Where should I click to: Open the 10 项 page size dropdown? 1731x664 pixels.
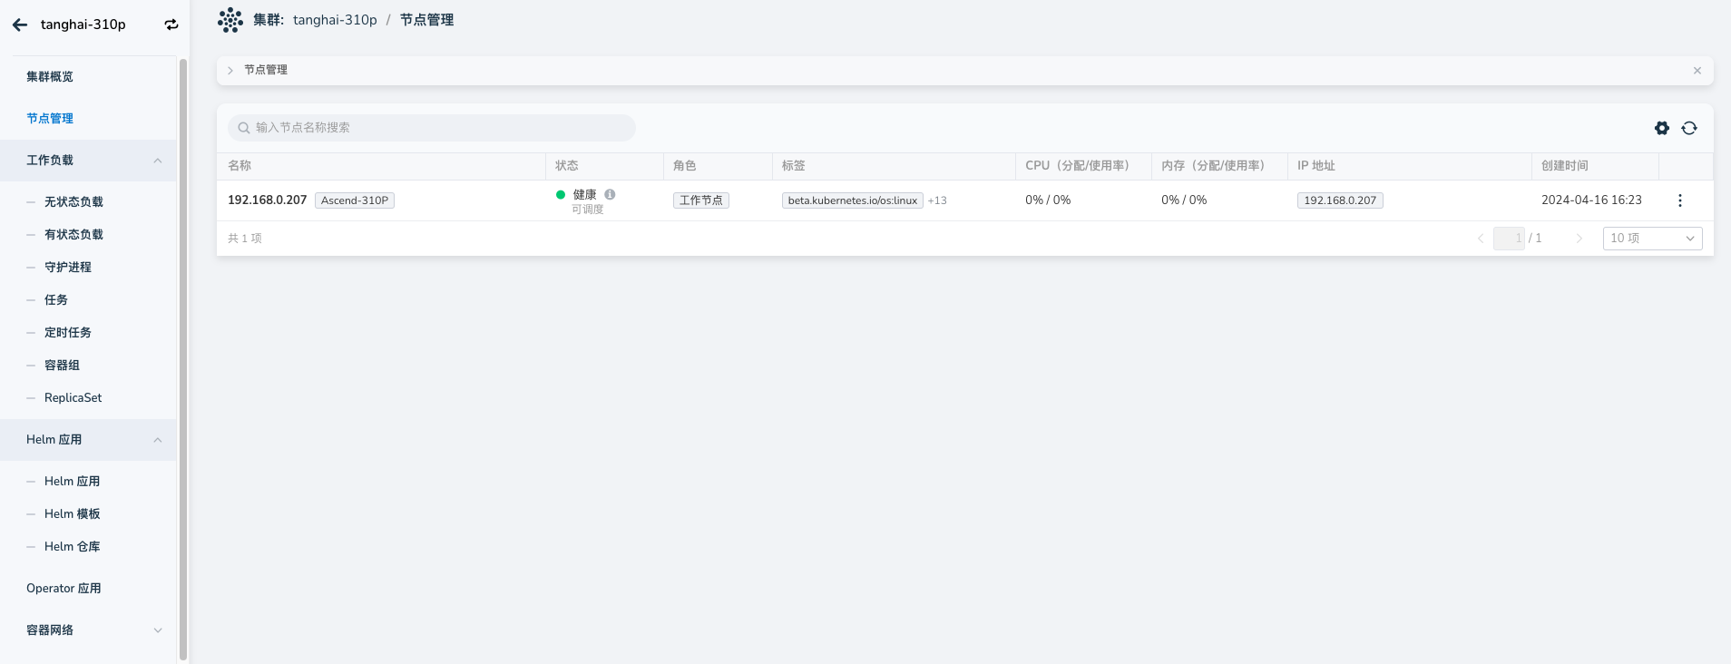pos(1651,239)
